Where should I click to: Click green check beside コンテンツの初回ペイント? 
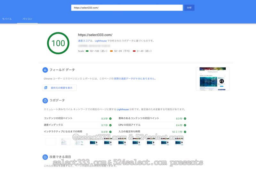(x=110, y=118)
